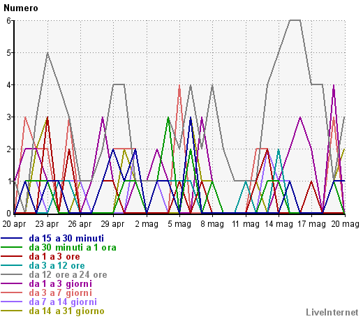Click the green legend line swatch
Viewport: 363px width, 319px height.
(12, 247)
